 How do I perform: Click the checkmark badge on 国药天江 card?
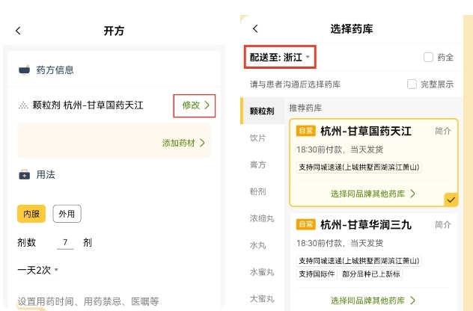pyautogui.click(x=451, y=200)
